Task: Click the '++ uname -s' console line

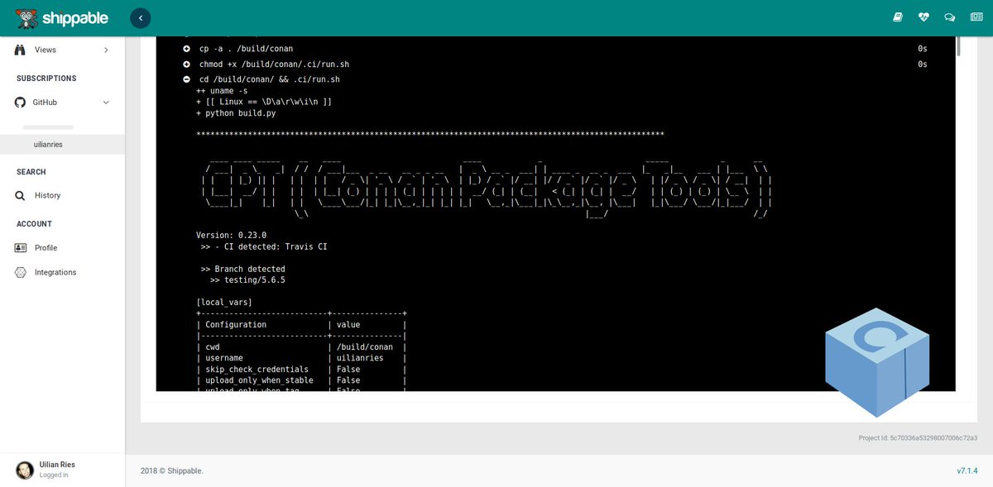Action: pyautogui.click(x=222, y=91)
